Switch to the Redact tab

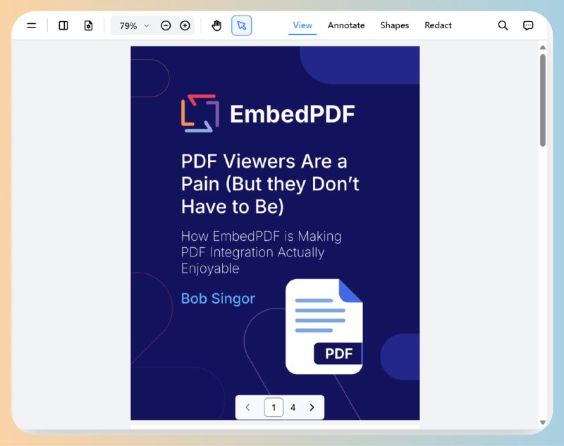point(438,25)
